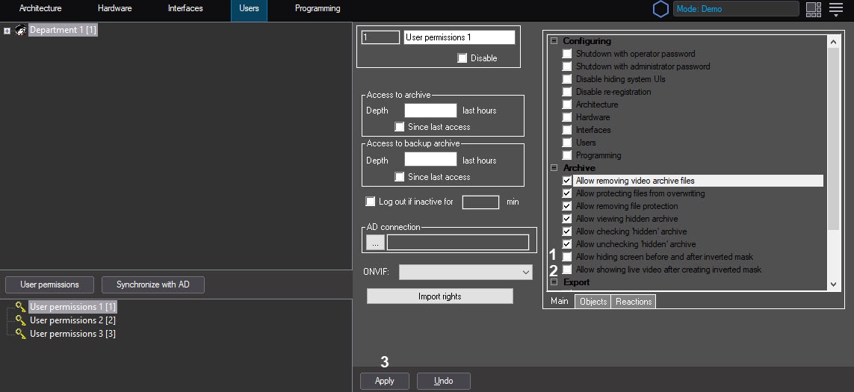Viewport: 854px width, 392px height.
Task: Switch to the Hardware tab
Action: pos(114,9)
